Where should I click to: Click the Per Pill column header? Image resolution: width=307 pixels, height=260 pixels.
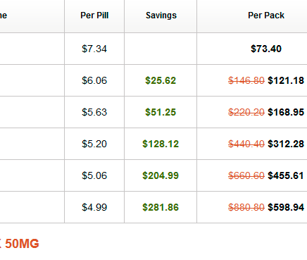(94, 16)
